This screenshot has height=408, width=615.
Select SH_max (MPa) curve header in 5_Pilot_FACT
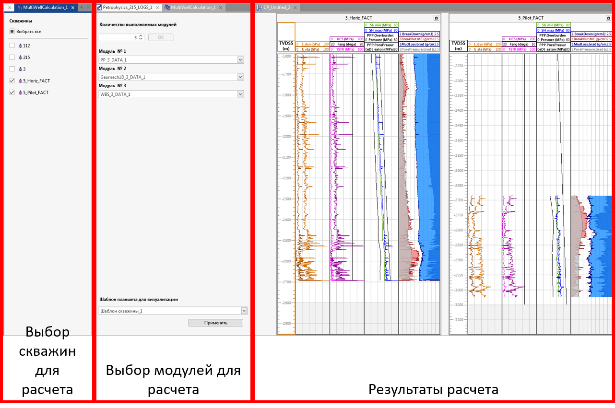coord(554,30)
